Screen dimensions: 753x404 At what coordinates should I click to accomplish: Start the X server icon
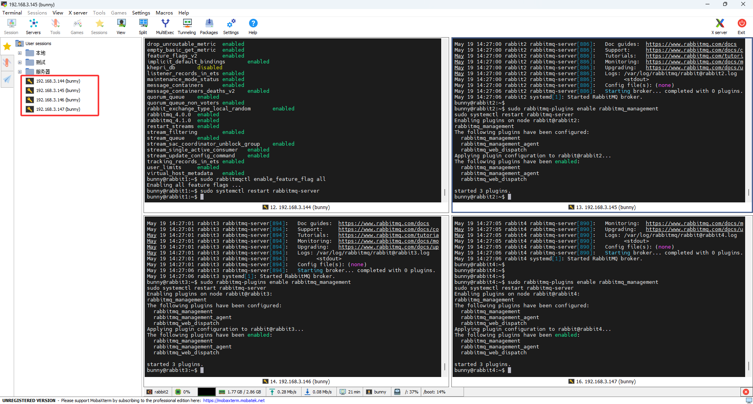click(x=719, y=27)
